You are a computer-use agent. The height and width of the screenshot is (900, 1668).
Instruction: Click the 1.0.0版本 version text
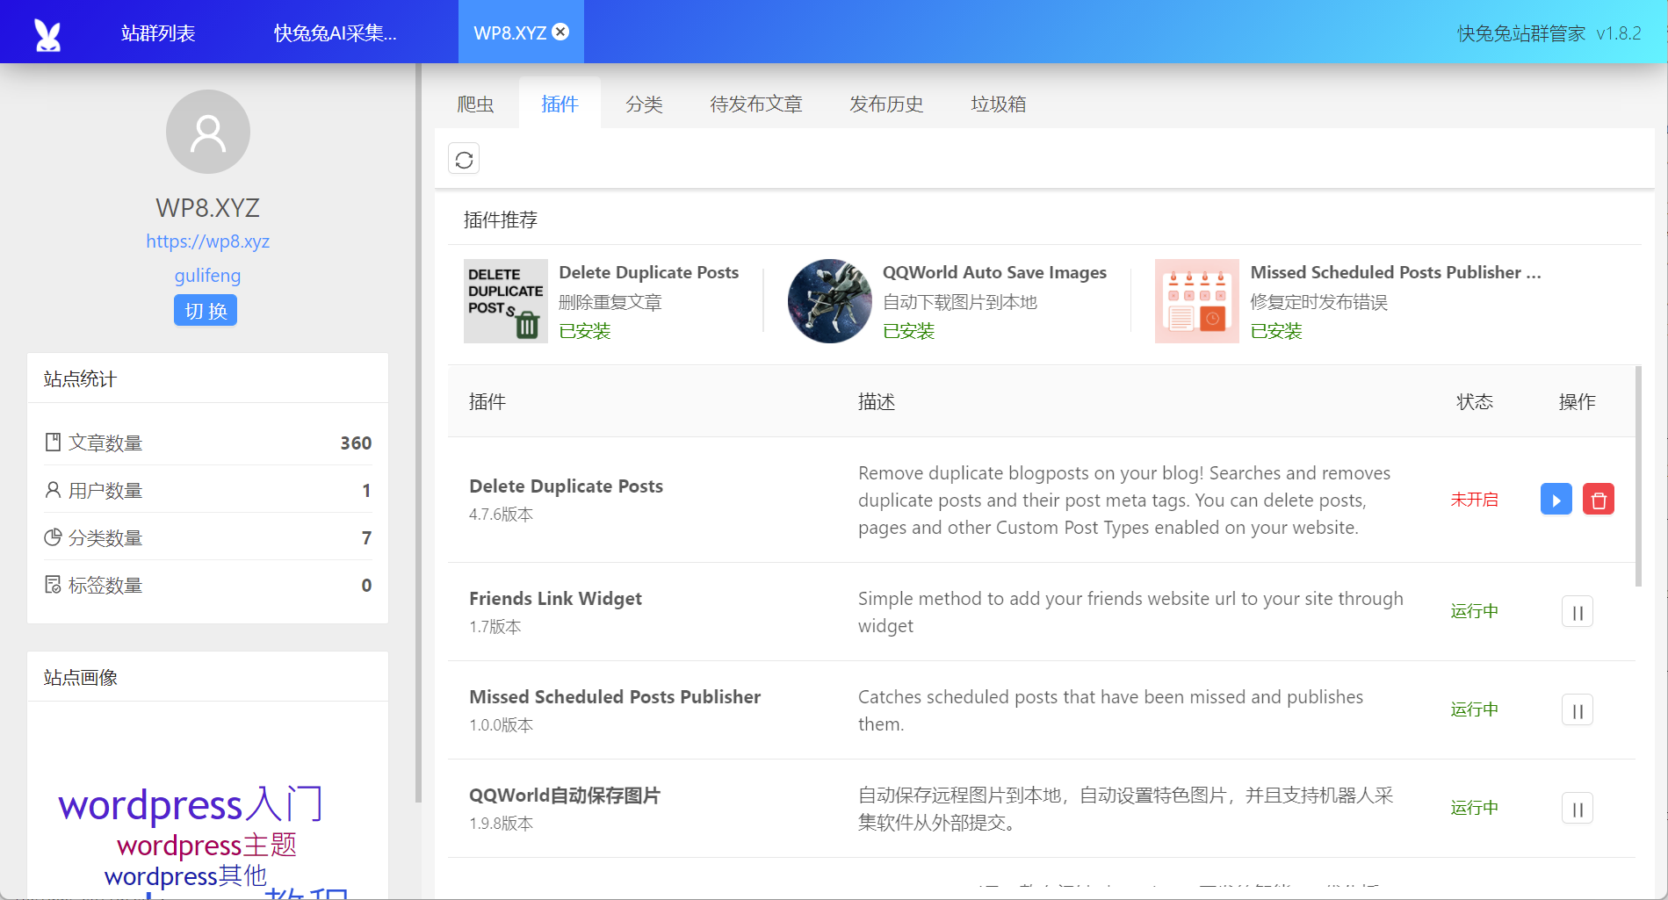502,725
